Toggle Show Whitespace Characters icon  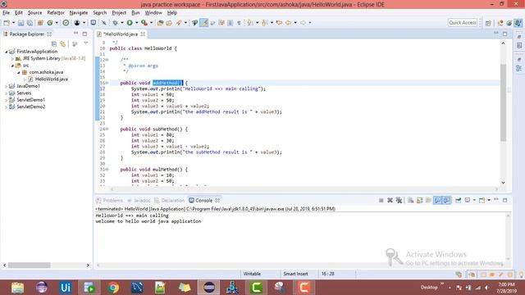click(x=239, y=23)
